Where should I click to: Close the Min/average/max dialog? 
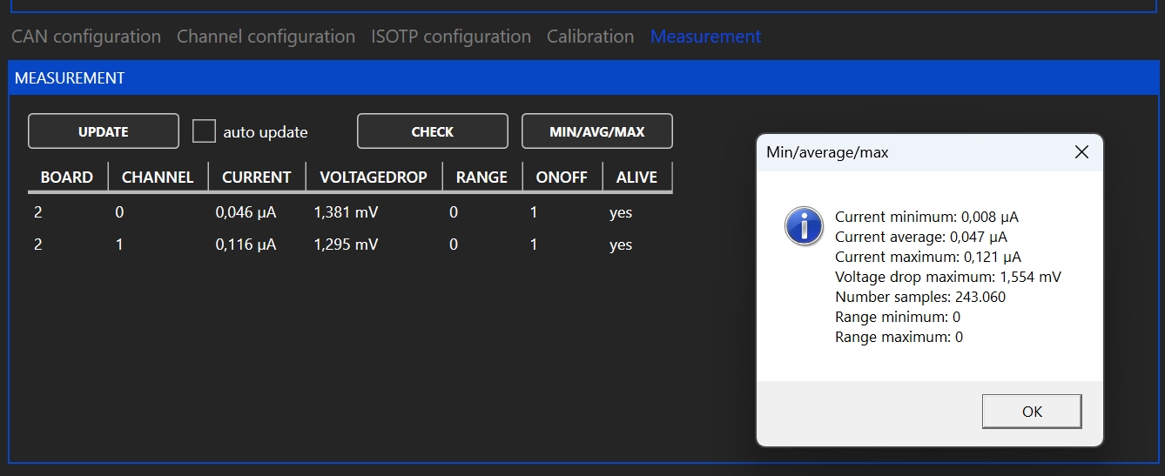pos(1081,152)
